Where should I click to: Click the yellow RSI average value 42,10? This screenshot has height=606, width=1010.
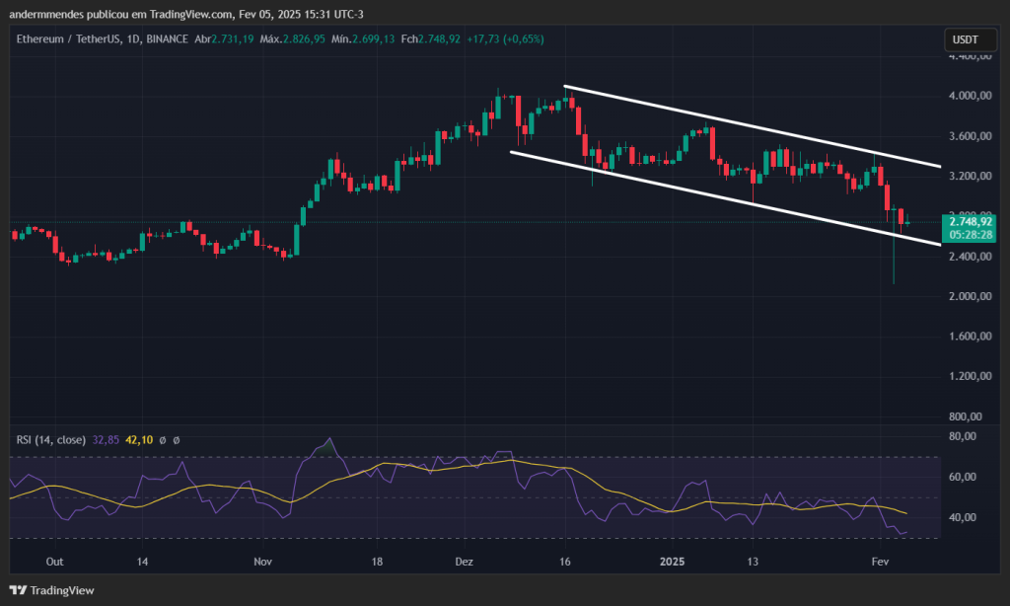click(x=139, y=439)
